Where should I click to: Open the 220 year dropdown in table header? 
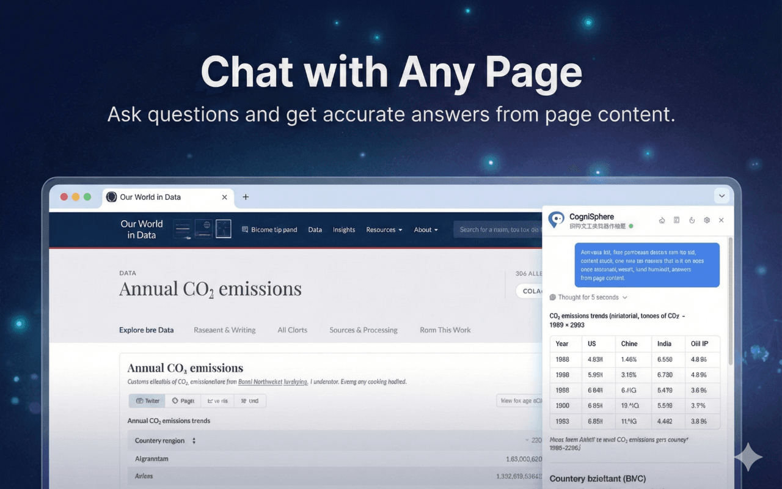[533, 441]
